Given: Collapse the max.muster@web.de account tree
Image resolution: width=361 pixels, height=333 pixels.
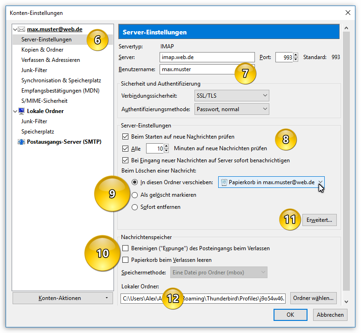Looking at the screenshot, I should (15, 29).
